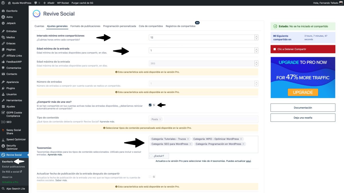Open the Comentarios section
The image size is (344, 193).
click(13, 68)
